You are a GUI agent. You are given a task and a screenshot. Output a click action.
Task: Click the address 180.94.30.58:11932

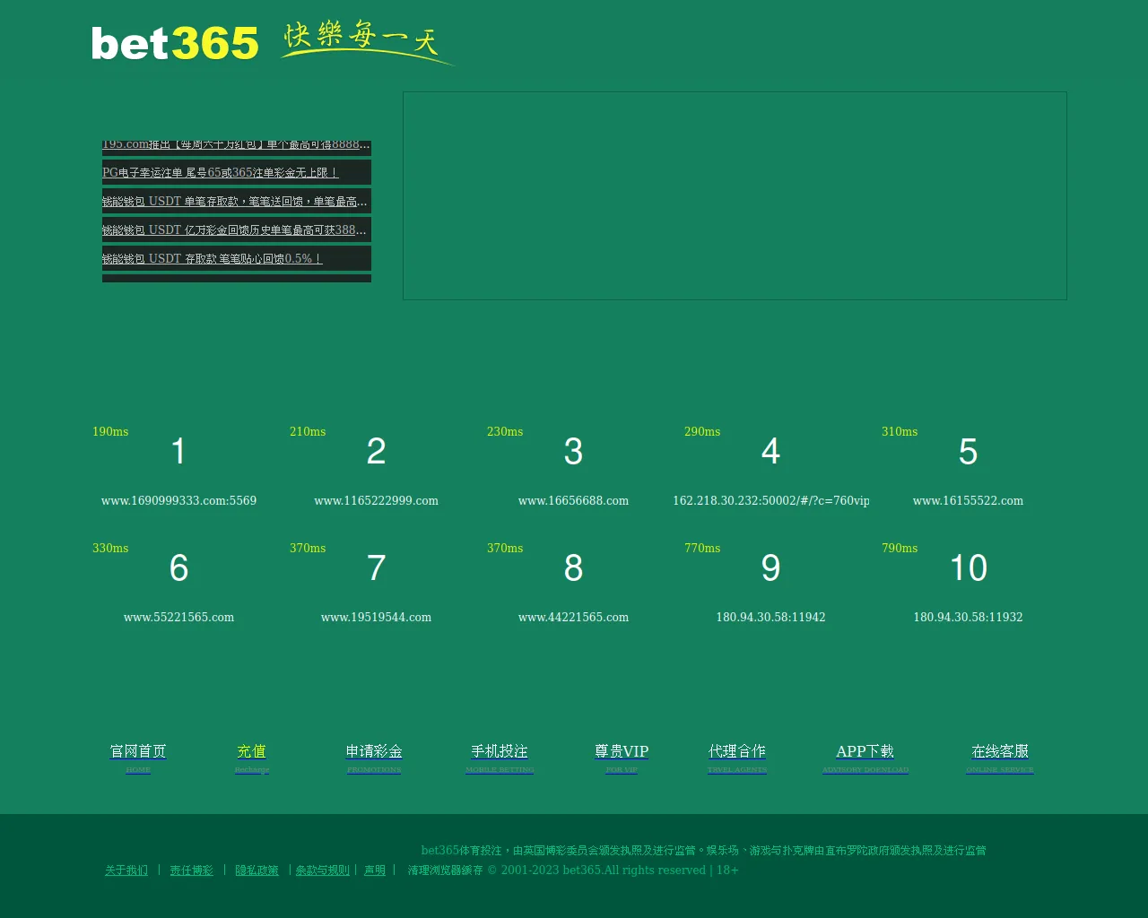coord(968,617)
